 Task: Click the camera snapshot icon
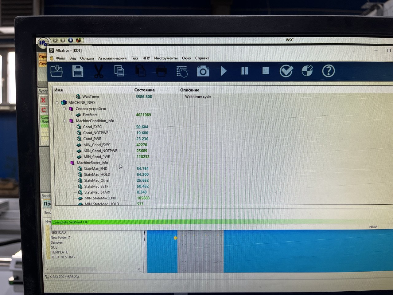[203, 72]
